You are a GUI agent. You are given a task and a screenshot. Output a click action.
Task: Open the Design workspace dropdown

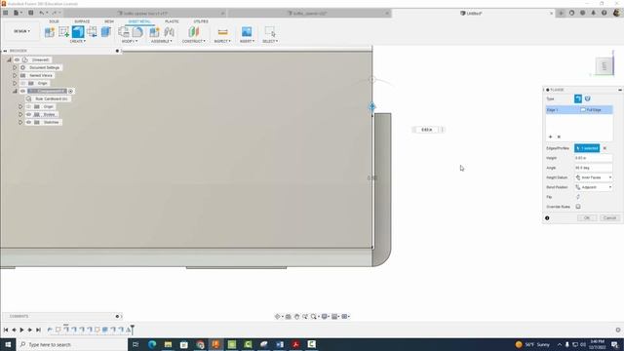tap(21, 31)
